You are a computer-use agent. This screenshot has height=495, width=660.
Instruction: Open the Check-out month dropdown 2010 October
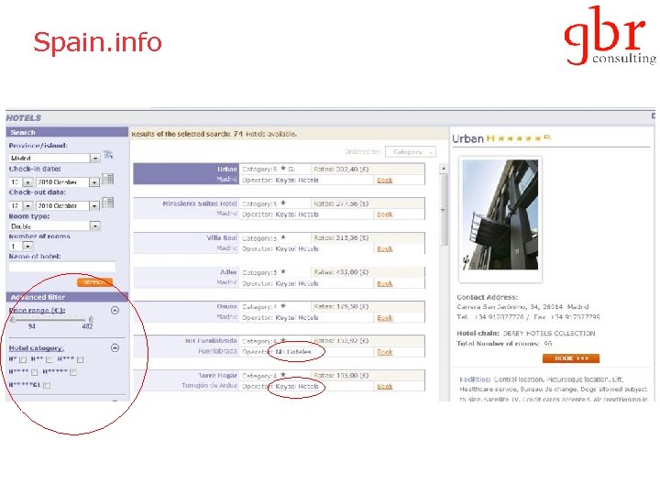[x=67, y=206]
